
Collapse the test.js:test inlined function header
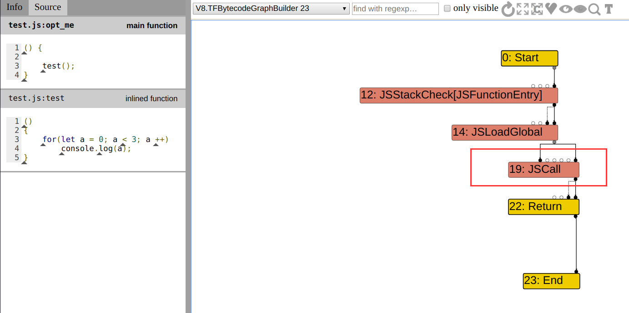pyautogui.click(x=93, y=98)
